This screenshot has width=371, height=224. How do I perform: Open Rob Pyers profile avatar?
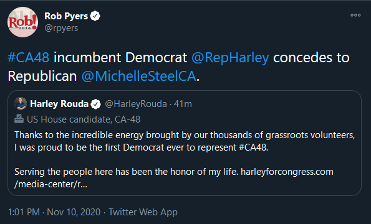(22, 22)
